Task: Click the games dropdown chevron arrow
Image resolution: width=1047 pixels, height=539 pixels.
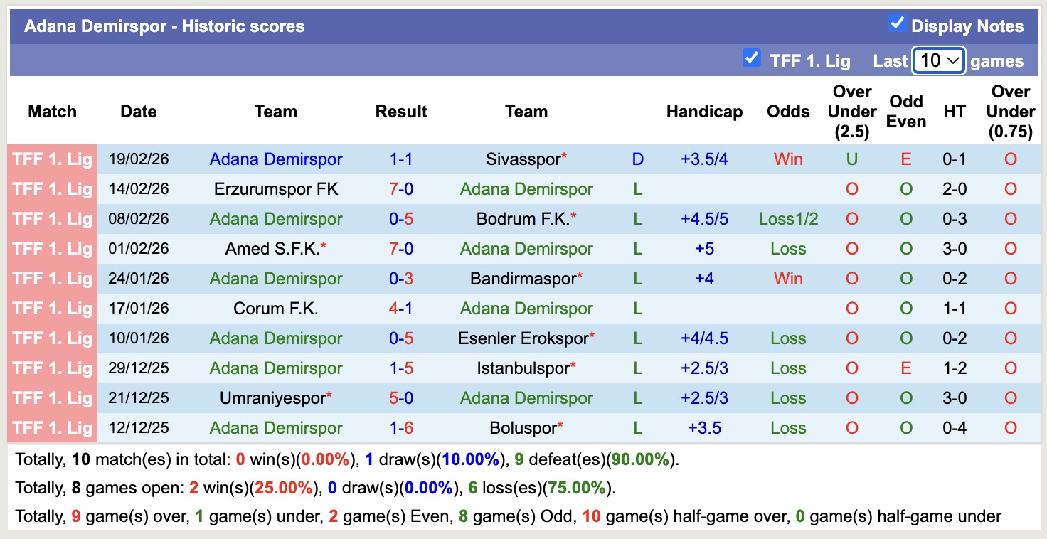Action: tap(954, 62)
